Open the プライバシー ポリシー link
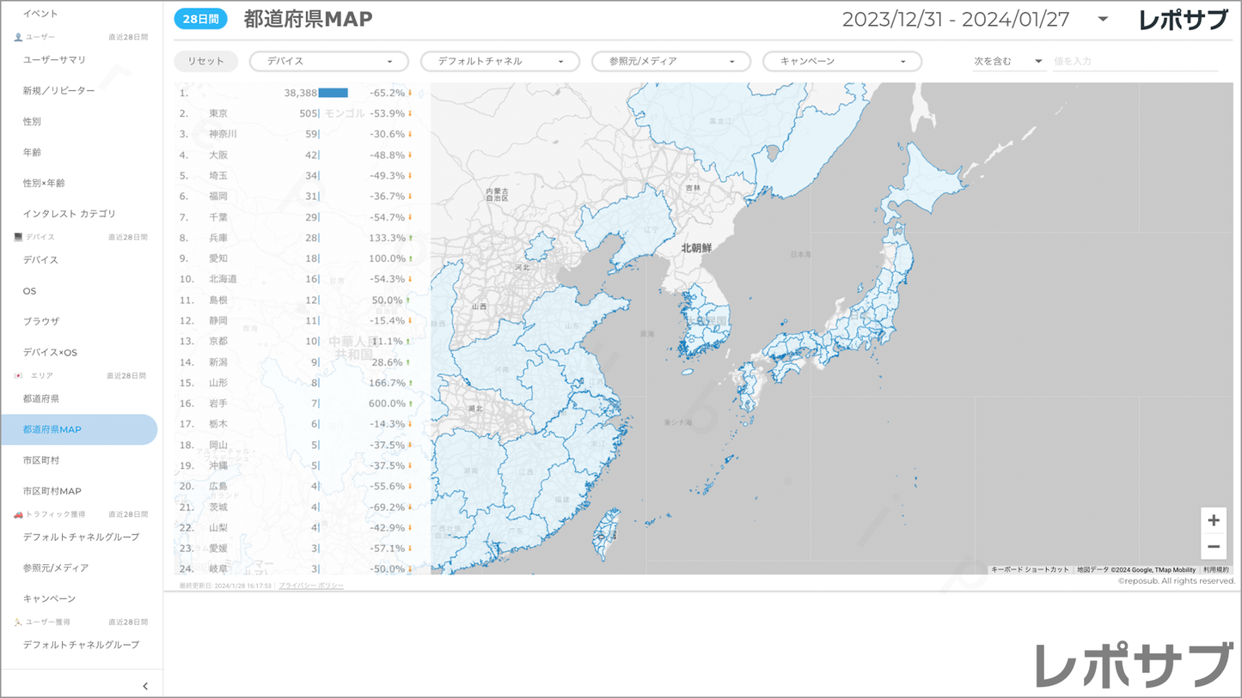Viewport: 1242px width, 698px height. 311,586
